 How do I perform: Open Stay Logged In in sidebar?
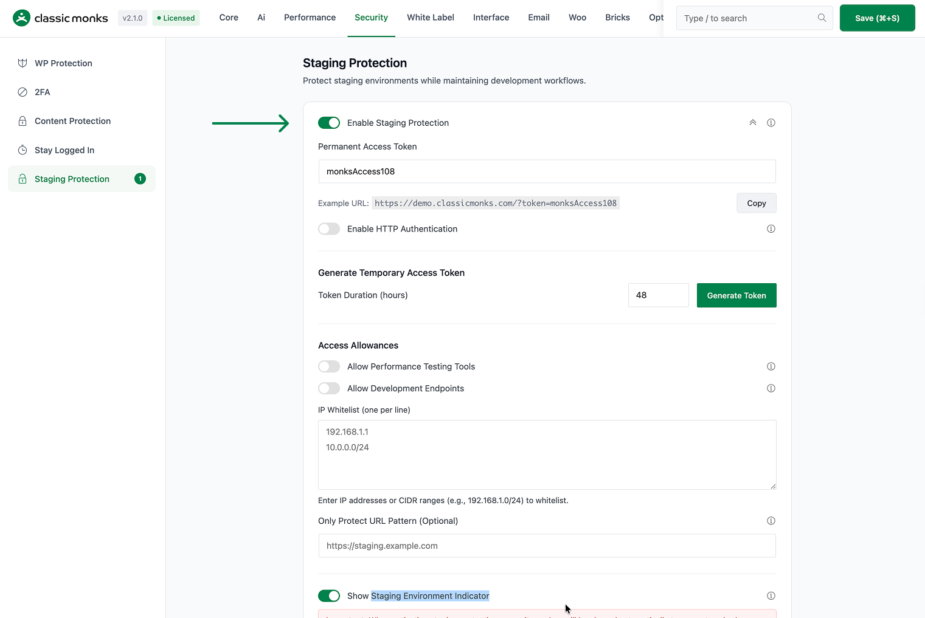point(81,150)
